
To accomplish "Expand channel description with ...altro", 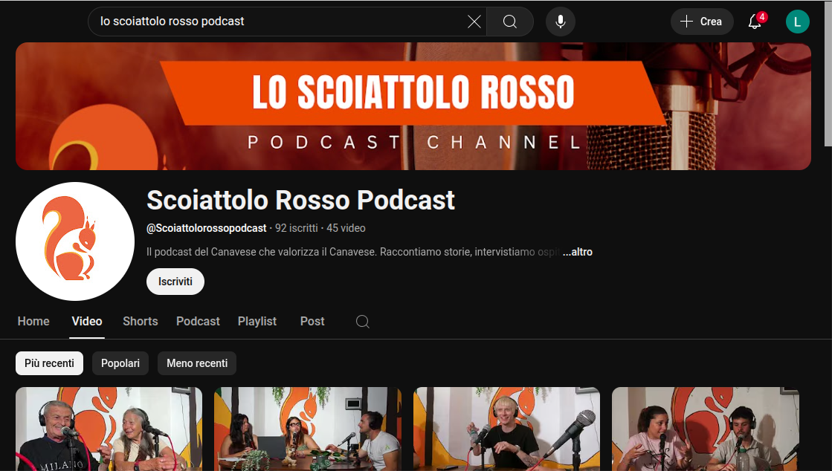I will click(x=578, y=252).
